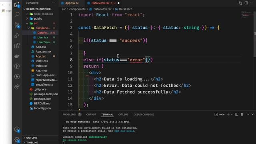Expand the node_modules folder

pos(40,14)
